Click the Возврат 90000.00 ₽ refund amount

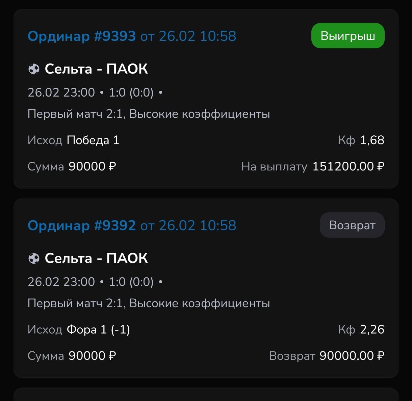click(x=327, y=356)
